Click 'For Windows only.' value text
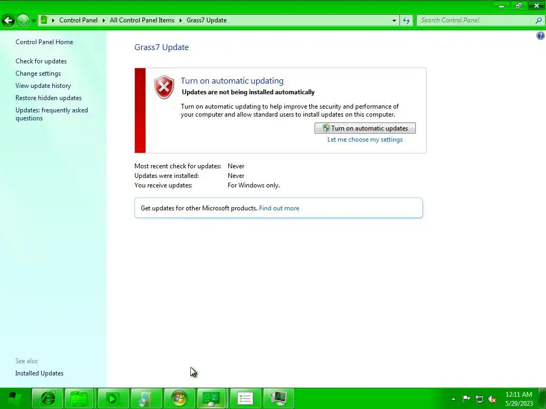546x409 pixels. pos(253,185)
